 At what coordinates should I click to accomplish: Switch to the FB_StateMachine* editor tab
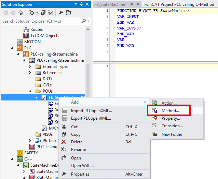[110, 4]
